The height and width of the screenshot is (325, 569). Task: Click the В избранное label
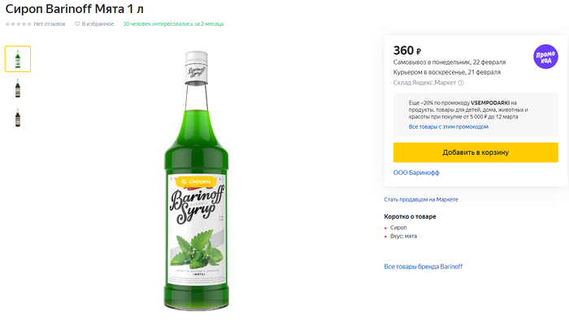point(98,24)
